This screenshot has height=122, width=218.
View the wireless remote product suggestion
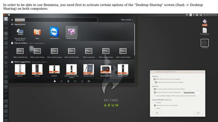(89, 70)
